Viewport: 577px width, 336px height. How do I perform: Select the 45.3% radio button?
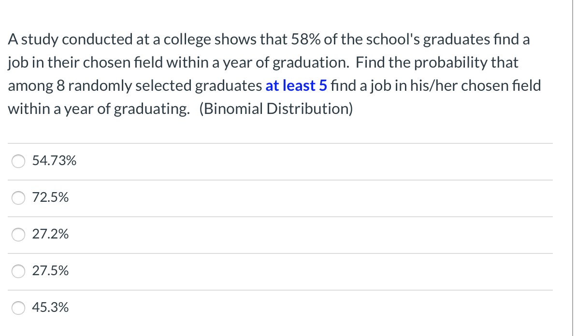(18, 308)
